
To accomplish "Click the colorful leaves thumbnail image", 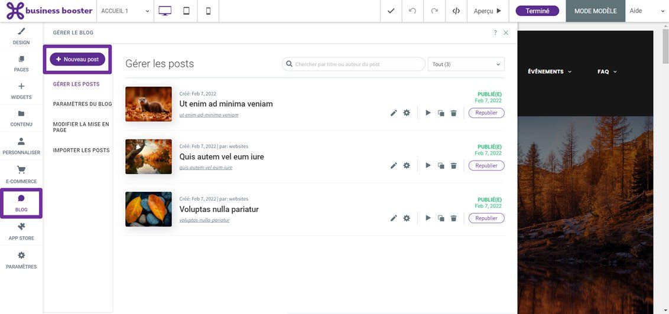I will click(x=148, y=209).
